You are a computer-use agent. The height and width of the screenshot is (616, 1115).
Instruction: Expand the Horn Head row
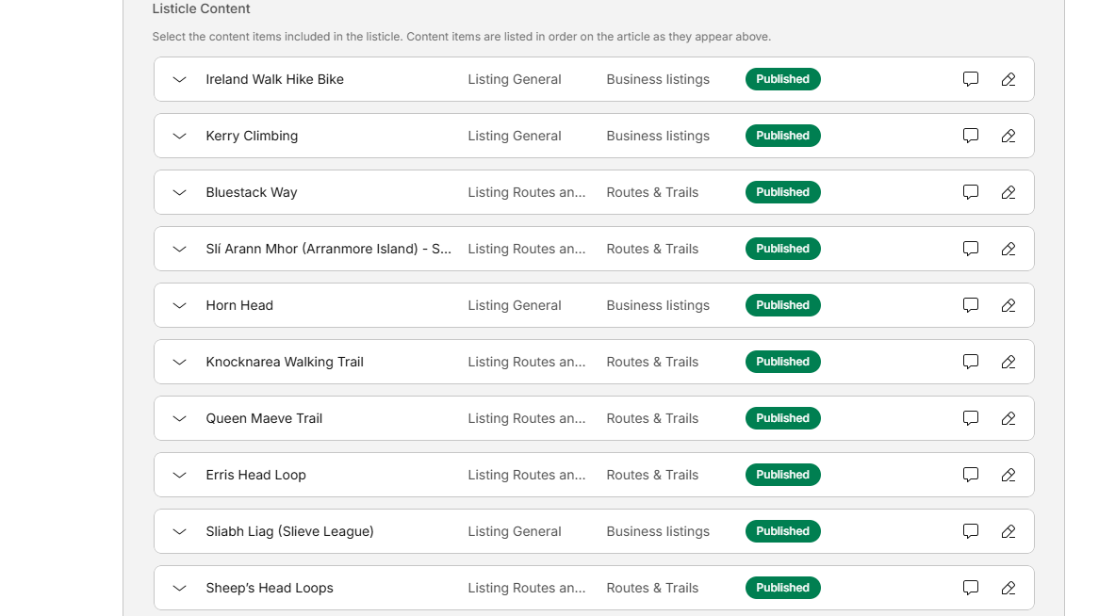[180, 305]
